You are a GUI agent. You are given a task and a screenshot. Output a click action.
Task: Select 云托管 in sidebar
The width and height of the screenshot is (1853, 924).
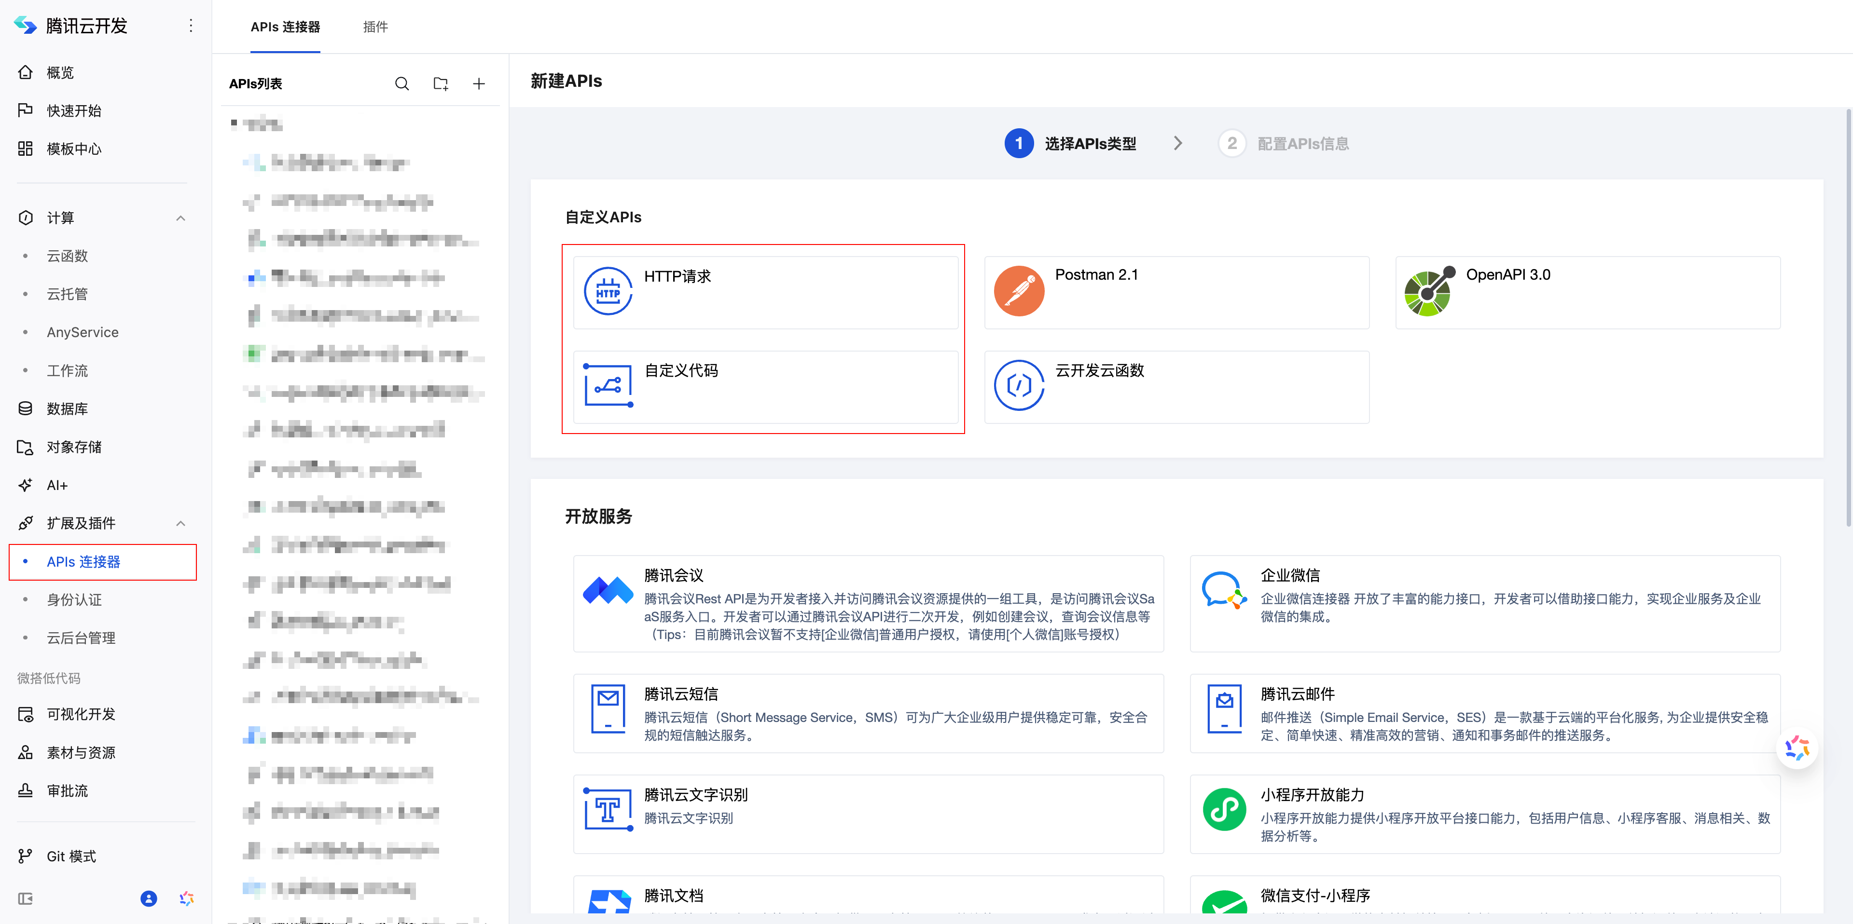click(x=68, y=294)
